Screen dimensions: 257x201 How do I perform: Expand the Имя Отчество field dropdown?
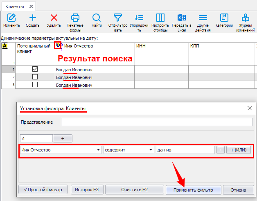click(x=98, y=150)
